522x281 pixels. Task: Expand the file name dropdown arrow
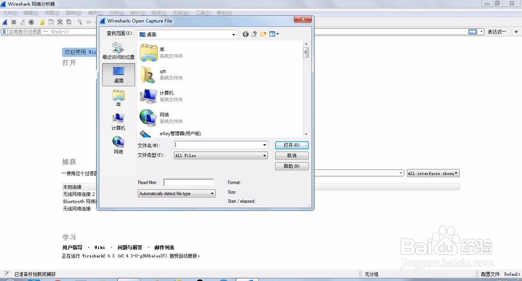(x=265, y=145)
